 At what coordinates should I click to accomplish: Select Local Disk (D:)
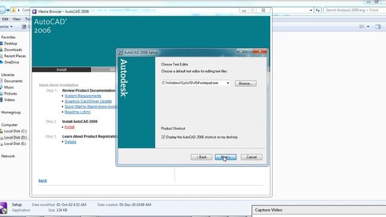(15, 137)
